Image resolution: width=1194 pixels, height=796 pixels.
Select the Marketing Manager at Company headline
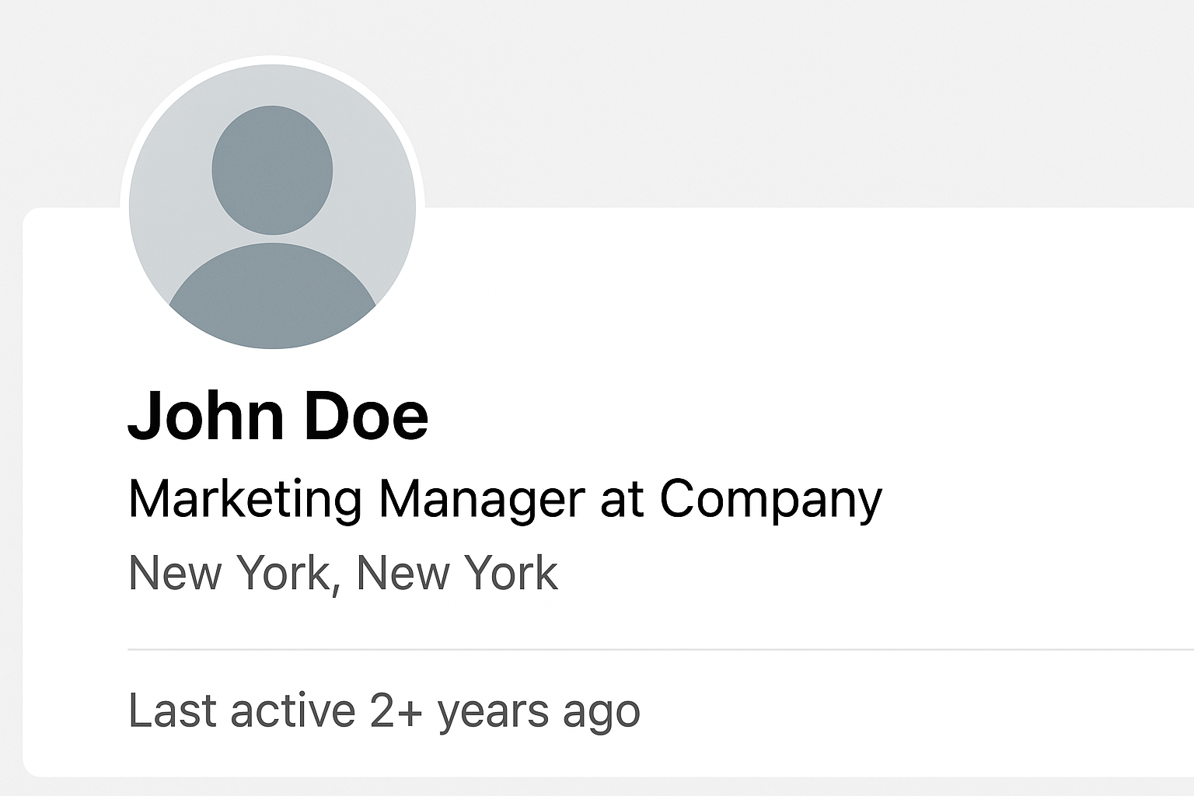point(504,498)
